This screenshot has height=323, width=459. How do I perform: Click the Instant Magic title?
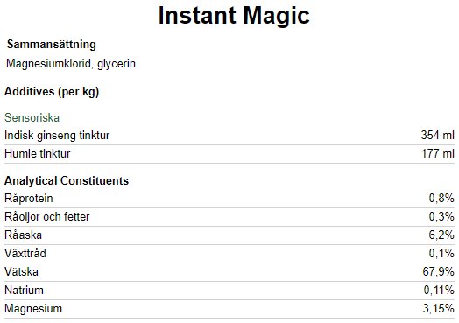tap(234, 16)
